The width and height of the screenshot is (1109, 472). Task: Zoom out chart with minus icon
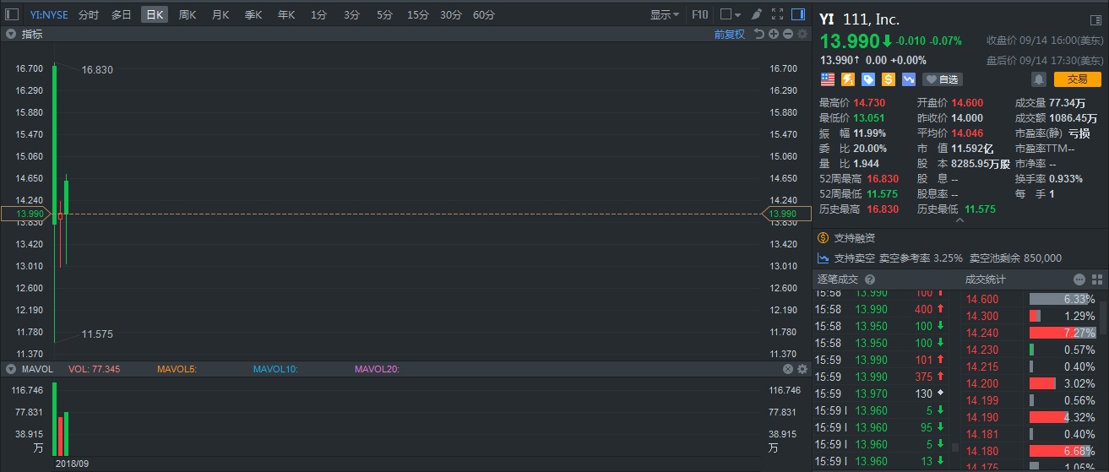[787, 34]
